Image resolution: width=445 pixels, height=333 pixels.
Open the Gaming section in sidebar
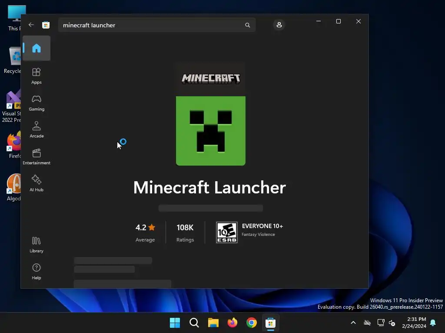coord(37,103)
